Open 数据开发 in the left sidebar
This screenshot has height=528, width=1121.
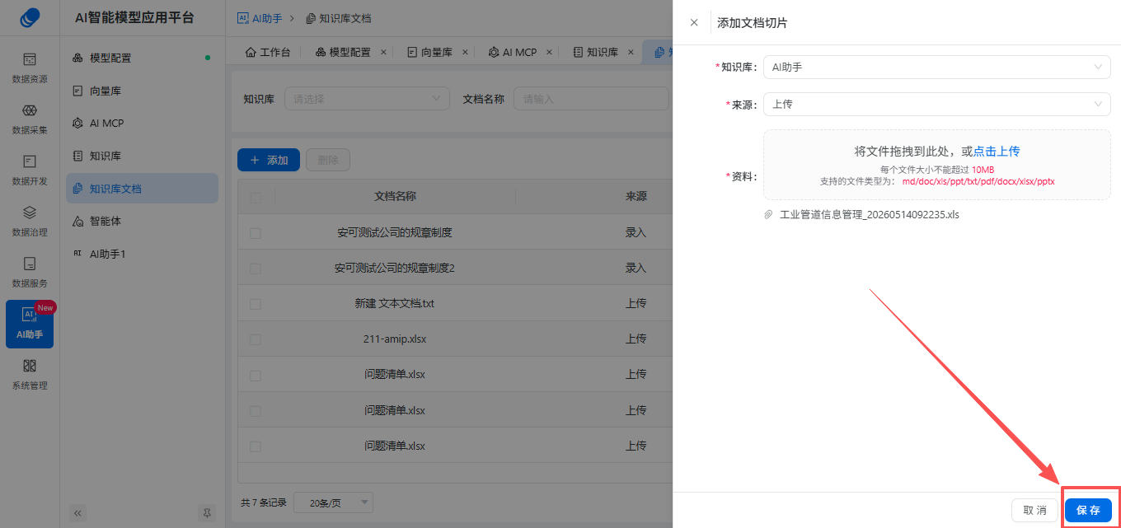pos(30,171)
